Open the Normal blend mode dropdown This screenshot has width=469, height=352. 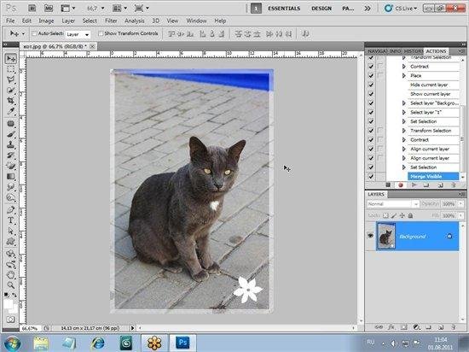coord(393,203)
